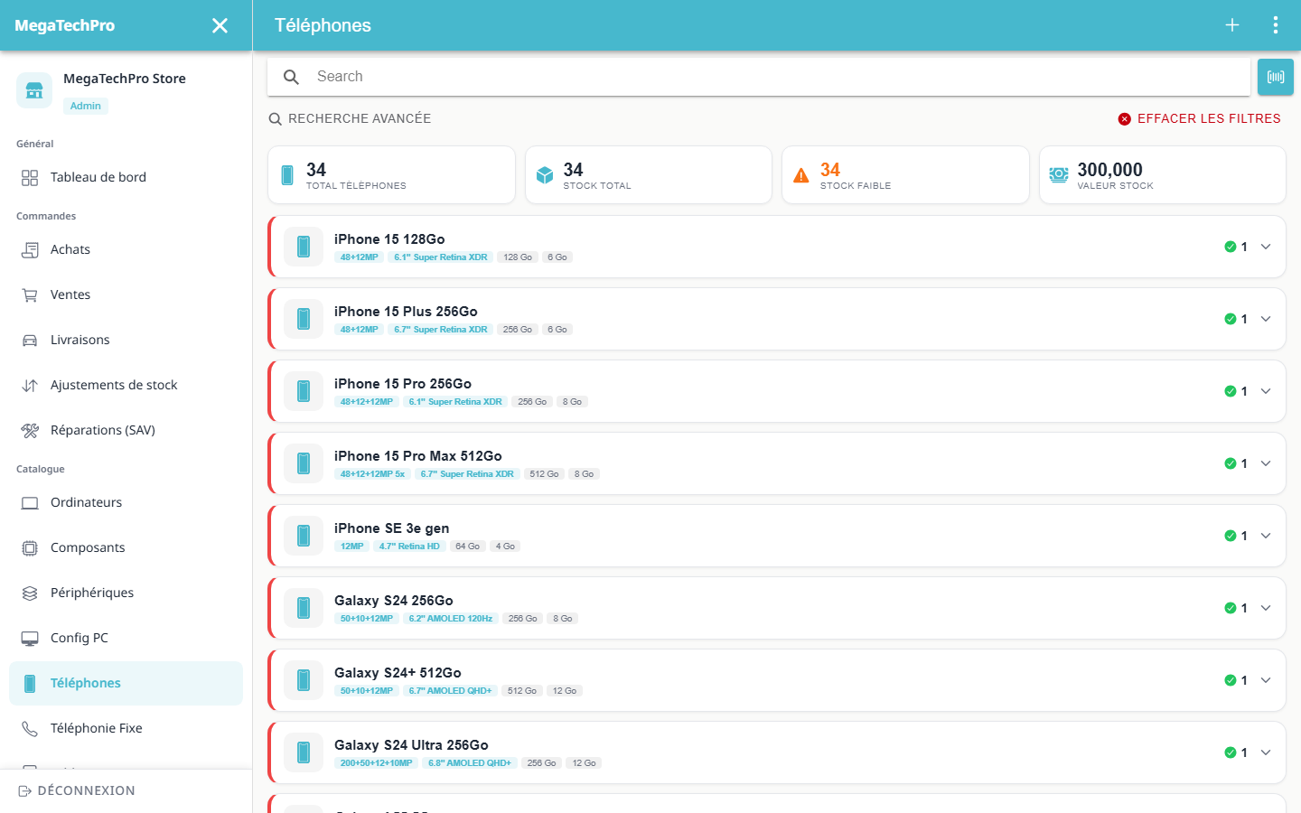Viewport: 1301px width, 813px height.
Task: Click the 64 Go storage tag
Action: click(468, 547)
